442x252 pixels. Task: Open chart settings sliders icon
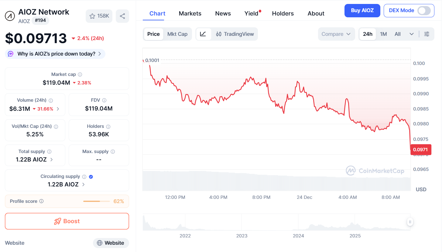[427, 34]
